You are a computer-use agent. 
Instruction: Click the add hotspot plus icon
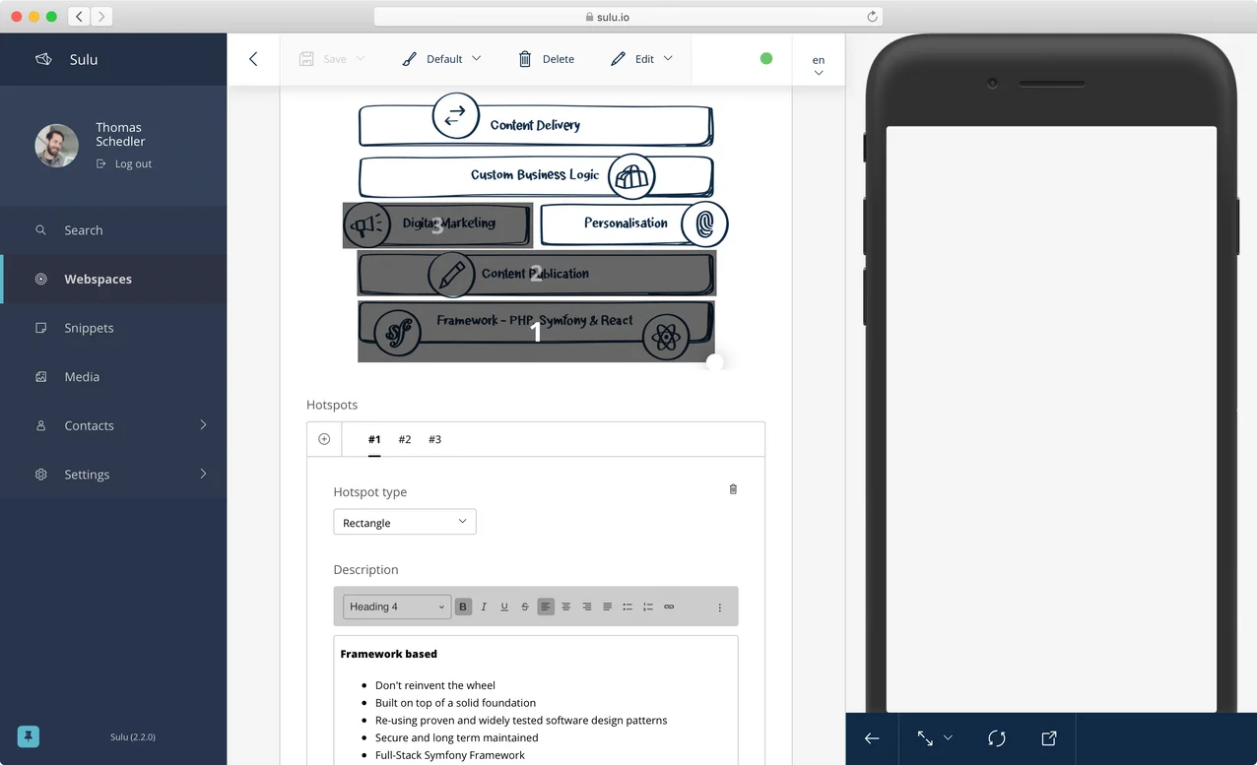tap(324, 439)
